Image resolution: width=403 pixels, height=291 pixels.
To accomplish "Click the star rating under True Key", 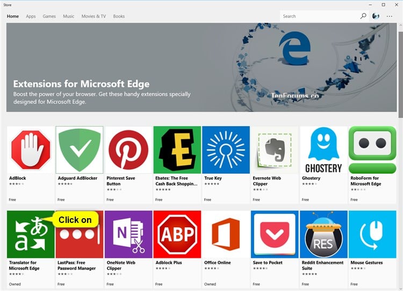I will tap(212, 184).
